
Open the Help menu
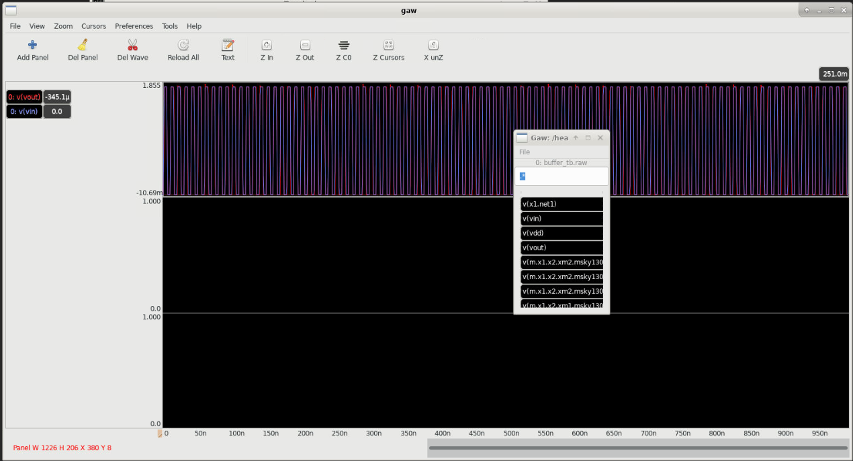point(194,26)
